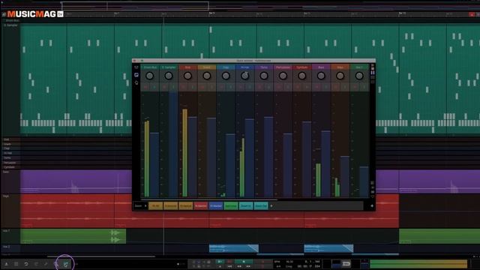Select the Kick channel header in the mixer

pos(187,67)
